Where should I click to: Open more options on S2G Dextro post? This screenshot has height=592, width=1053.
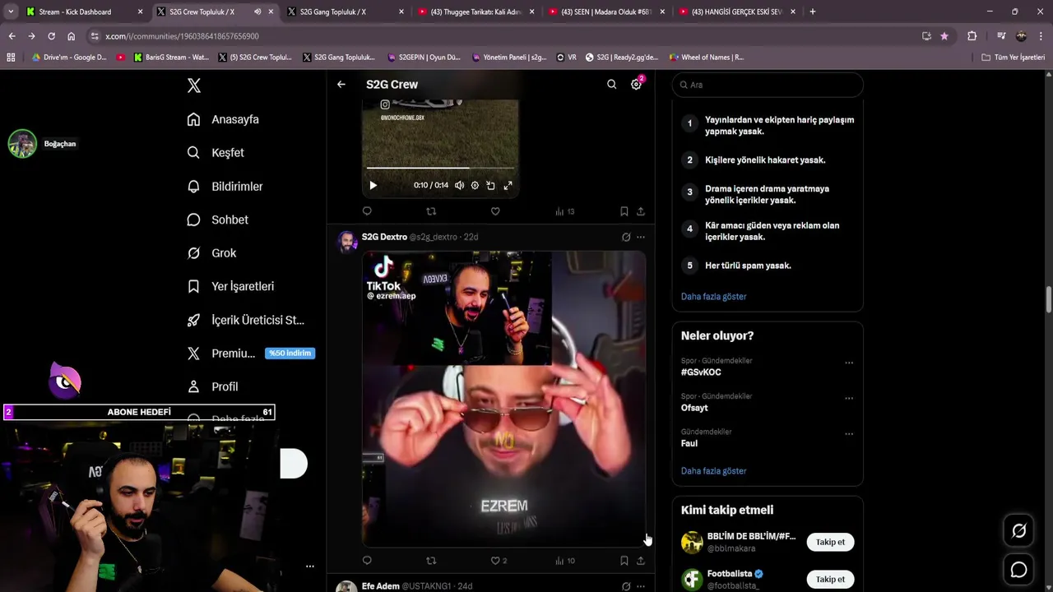641,237
